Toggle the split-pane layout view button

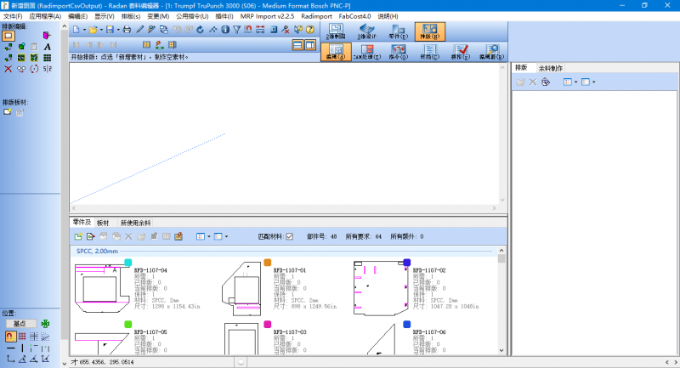[311, 44]
